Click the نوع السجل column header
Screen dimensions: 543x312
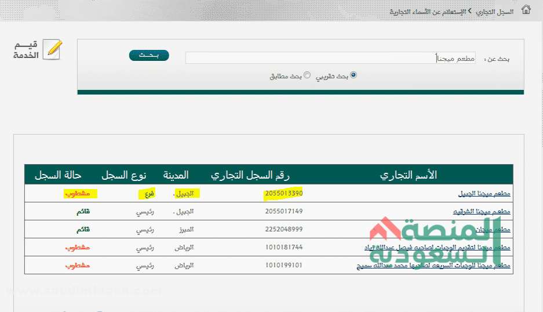click(x=124, y=175)
